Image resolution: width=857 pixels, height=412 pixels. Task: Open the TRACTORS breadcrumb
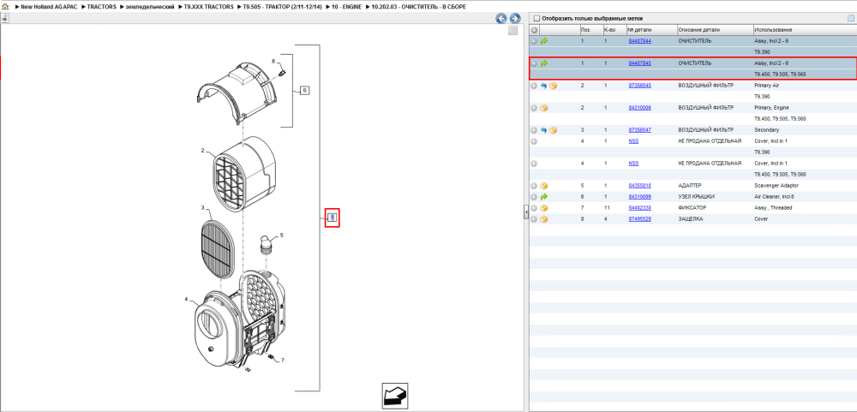click(101, 7)
